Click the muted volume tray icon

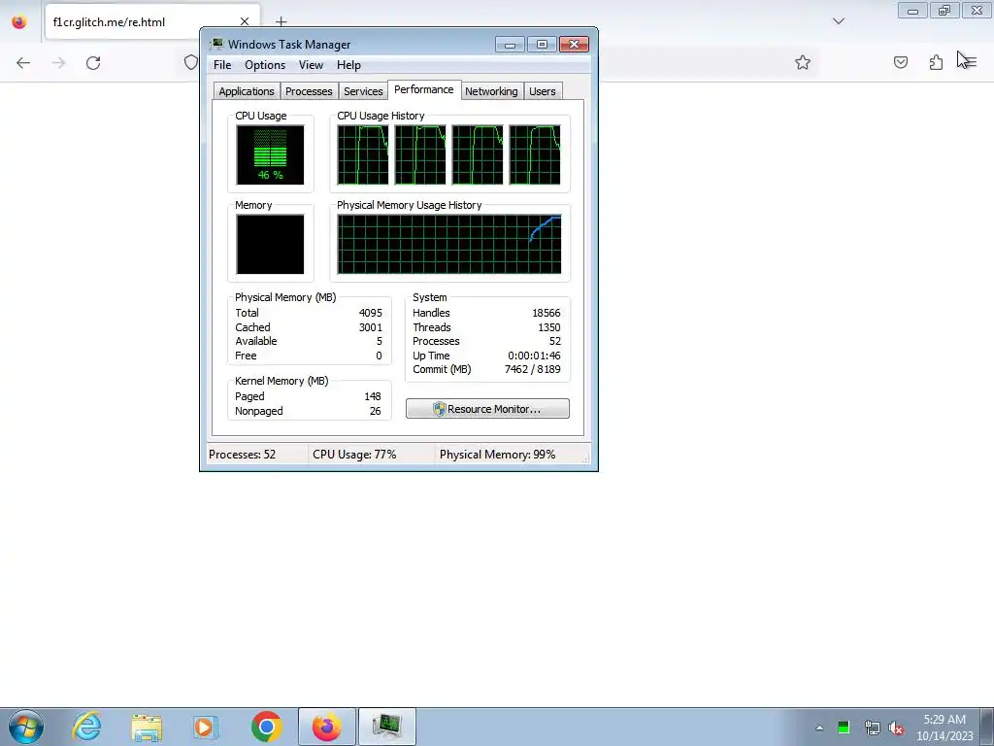[896, 729]
